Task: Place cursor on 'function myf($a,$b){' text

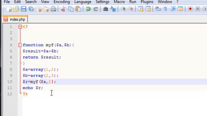Action: coord(48,45)
